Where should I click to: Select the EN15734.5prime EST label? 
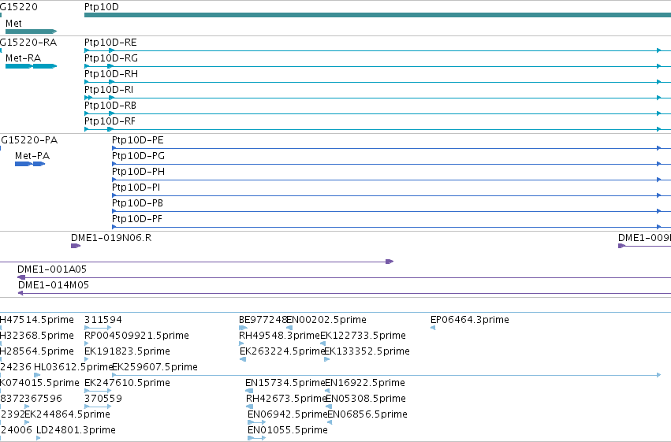click(285, 383)
